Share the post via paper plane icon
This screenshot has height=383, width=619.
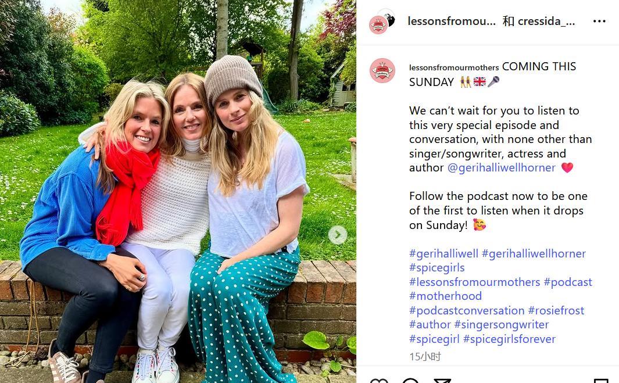442,381
